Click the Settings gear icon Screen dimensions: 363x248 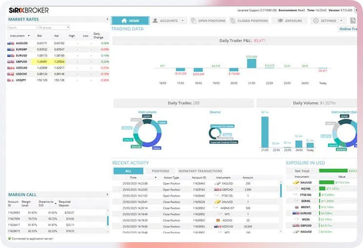316,21
